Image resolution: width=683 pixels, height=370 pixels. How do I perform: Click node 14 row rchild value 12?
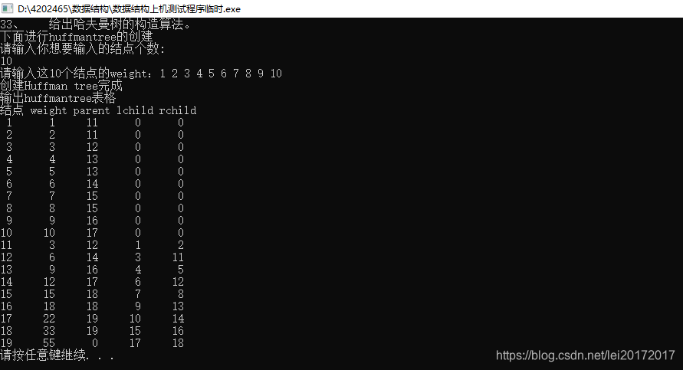pyautogui.click(x=178, y=282)
